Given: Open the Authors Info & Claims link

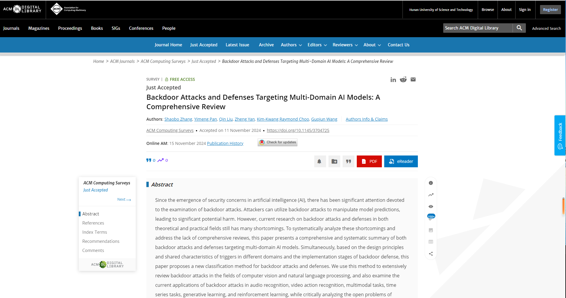Looking at the screenshot, I should [x=367, y=119].
